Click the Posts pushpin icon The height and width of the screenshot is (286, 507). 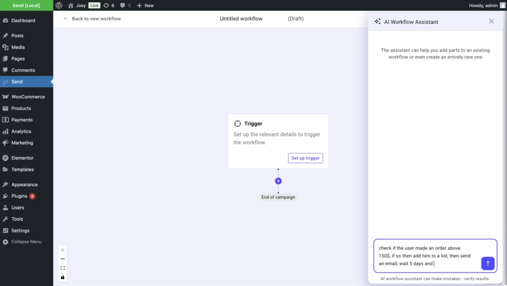(x=5, y=36)
